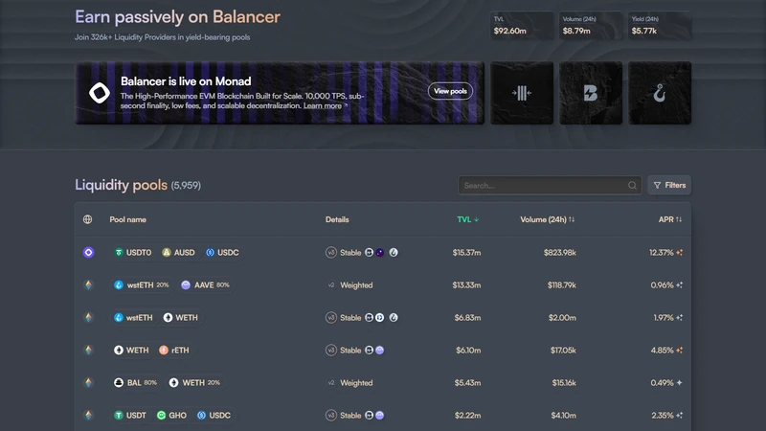Click Ethereum network icon on wstETH AAVE row
Screen dimensions: 766x431
pyautogui.click(x=88, y=284)
